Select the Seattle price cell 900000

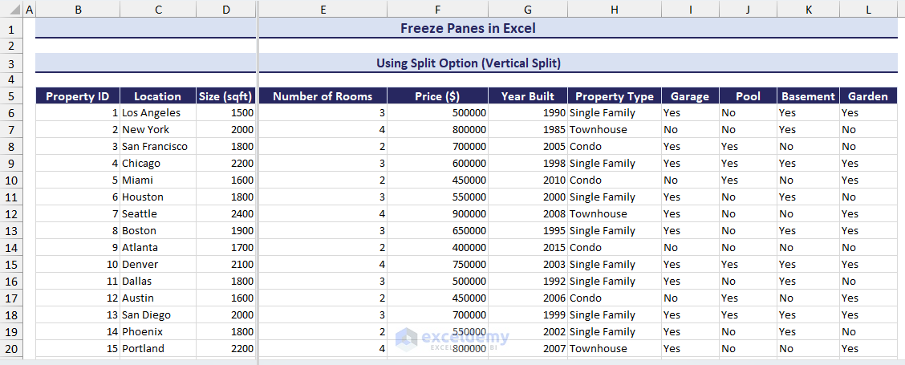tap(437, 214)
